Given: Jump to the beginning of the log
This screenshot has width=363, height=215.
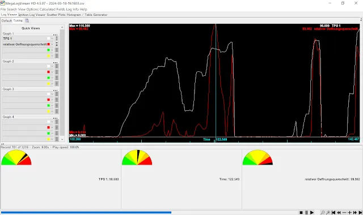Looking at the screenshot, I should (x=334, y=213).
